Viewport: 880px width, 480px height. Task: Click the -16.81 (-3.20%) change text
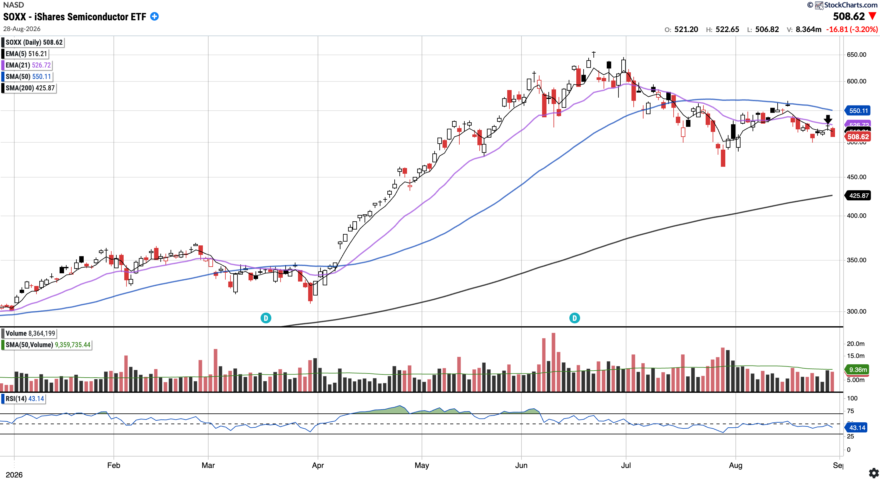pyautogui.click(x=852, y=29)
